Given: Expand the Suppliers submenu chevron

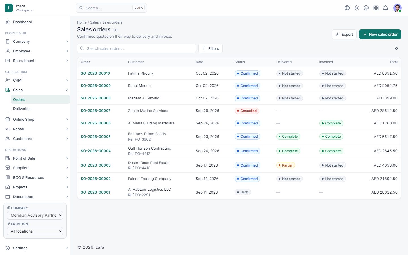Looking at the screenshot, I should click(x=67, y=168).
